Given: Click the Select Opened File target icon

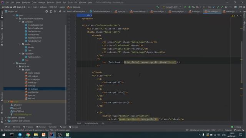Looking at the screenshot, I should [47, 11].
